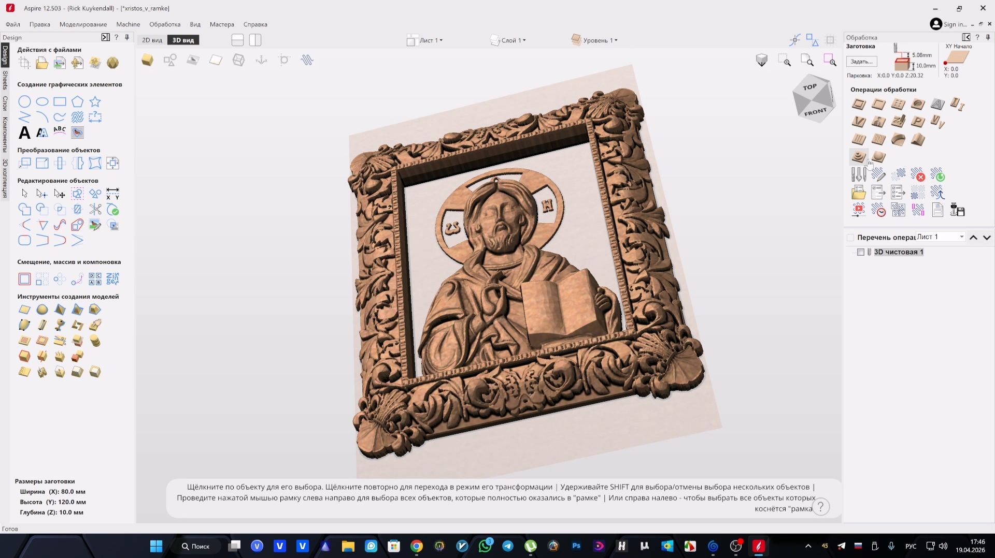The width and height of the screenshot is (995, 558).
Task: Open the Pocket toolpath operation
Action: click(878, 105)
